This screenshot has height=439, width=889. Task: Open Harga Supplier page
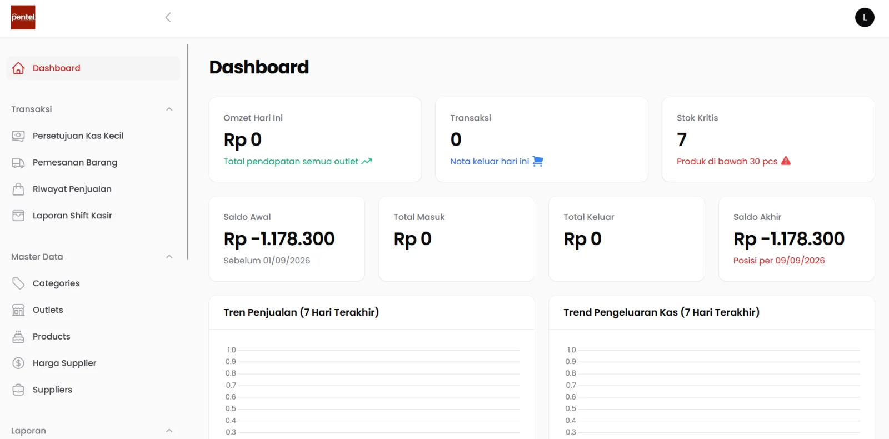93,363
